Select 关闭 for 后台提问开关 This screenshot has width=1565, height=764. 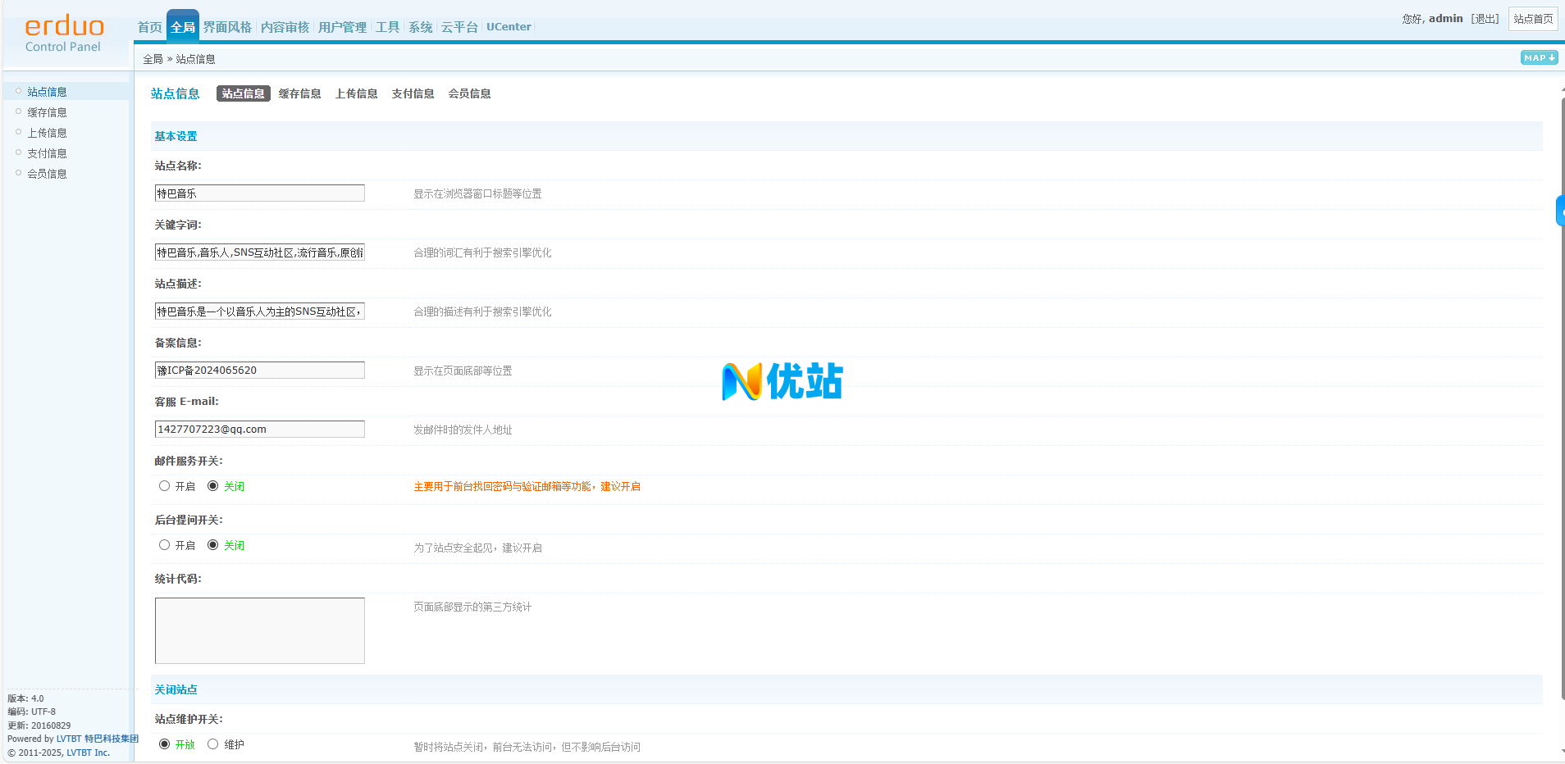(213, 545)
